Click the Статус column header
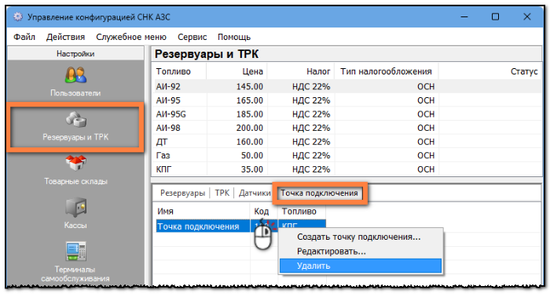Image resolution: width=550 pixels, height=297 pixels. [x=490, y=71]
